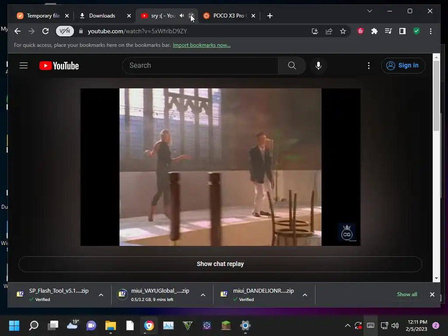Click the Sign in button
The height and width of the screenshot is (336, 448).
[403, 66]
